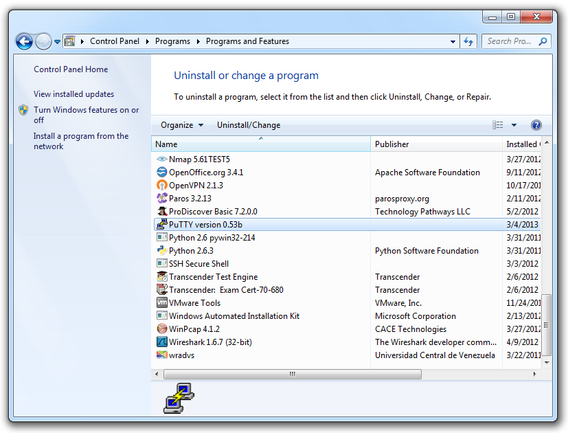The image size is (568, 433).
Task: Open Install a program from the network
Action: point(81,141)
